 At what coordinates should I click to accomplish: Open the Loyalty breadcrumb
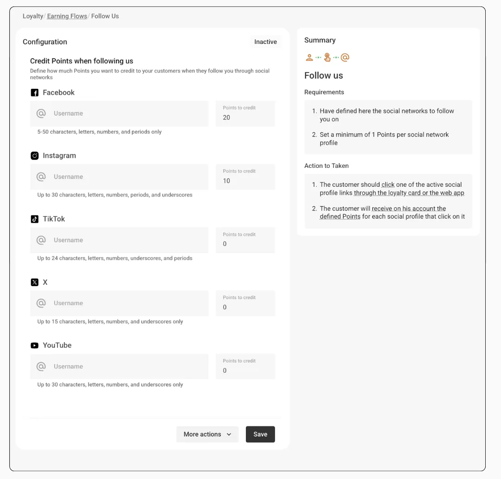coord(33,16)
